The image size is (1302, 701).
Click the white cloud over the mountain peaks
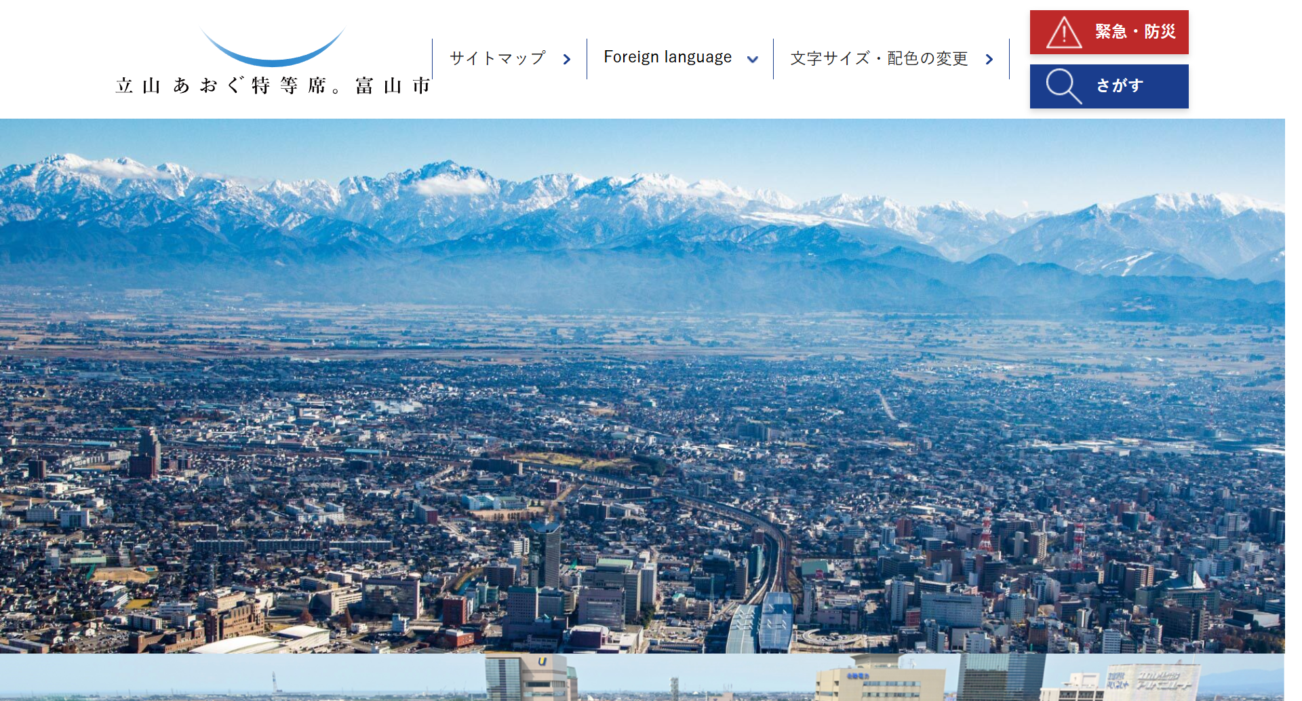[x=451, y=184]
